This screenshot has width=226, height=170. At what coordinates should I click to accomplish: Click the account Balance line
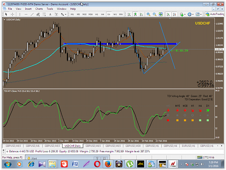[x=80, y=151]
